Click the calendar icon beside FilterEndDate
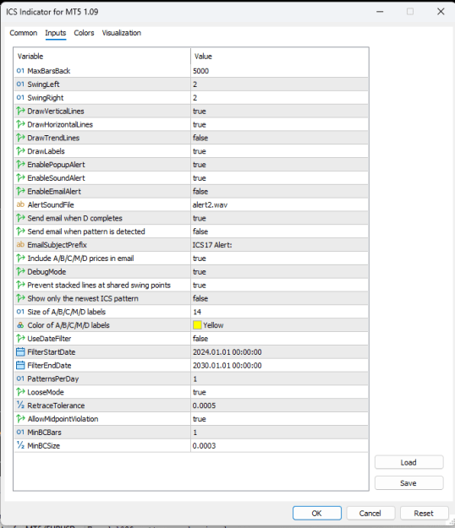Viewport: 455px width, 528px height. click(x=20, y=365)
